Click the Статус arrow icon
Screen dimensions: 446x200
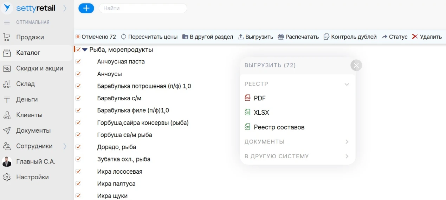tap(384, 37)
